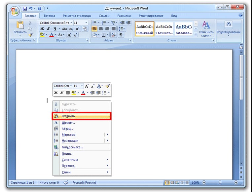252x192 pixels.
Task: Toggle center alignment in ribbon
Action: click(101, 29)
